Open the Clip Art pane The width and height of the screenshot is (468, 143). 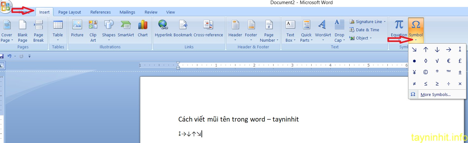point(93,31)
